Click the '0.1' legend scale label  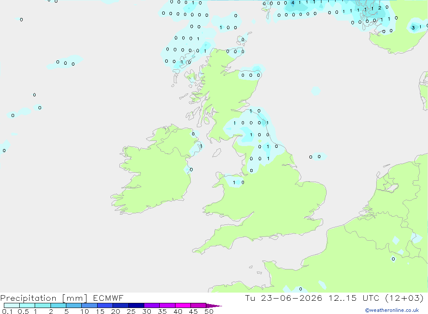(7, 311)
